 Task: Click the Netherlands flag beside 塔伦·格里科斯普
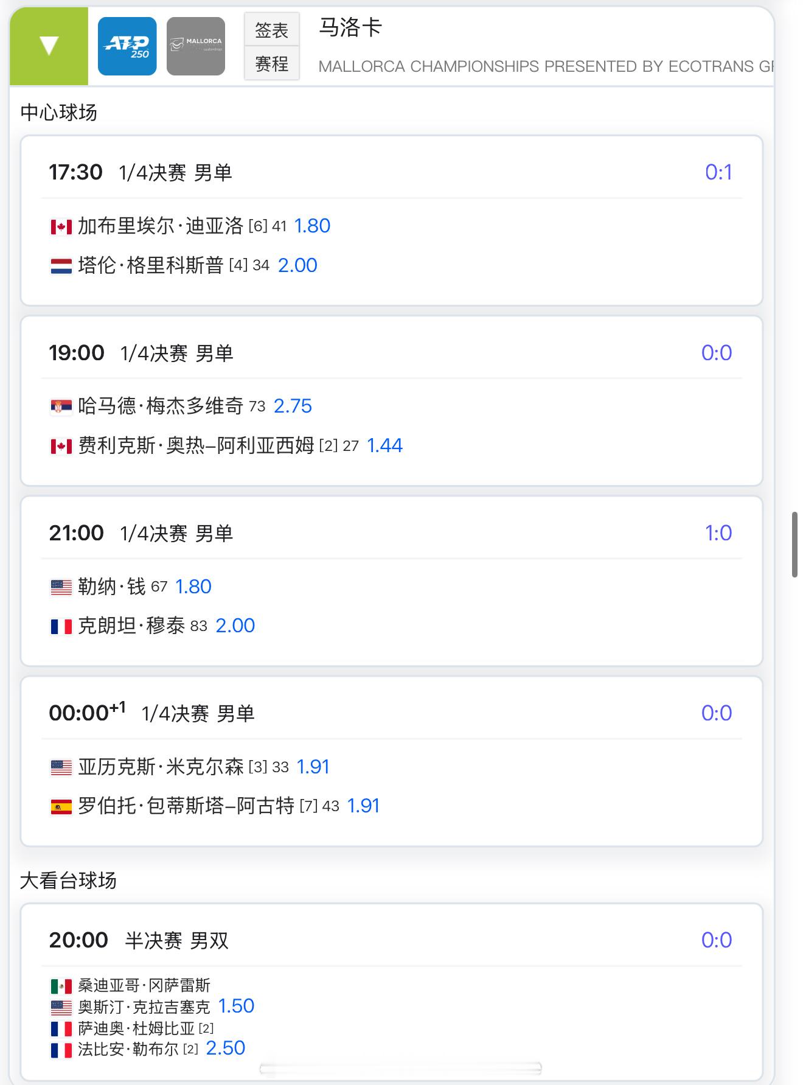[61, 267]
